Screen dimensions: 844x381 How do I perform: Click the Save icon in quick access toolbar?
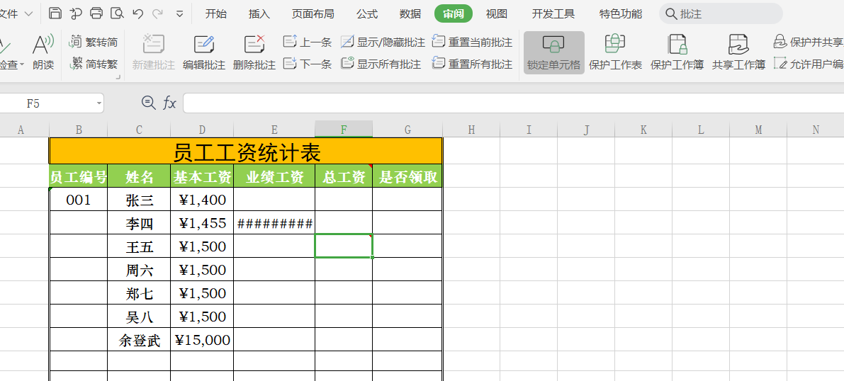tap(55, 13)
